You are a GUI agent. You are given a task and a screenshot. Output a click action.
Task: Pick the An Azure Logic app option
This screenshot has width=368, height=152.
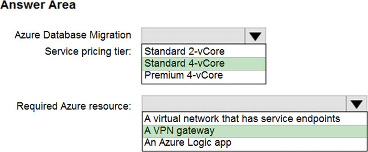(188, 143)
